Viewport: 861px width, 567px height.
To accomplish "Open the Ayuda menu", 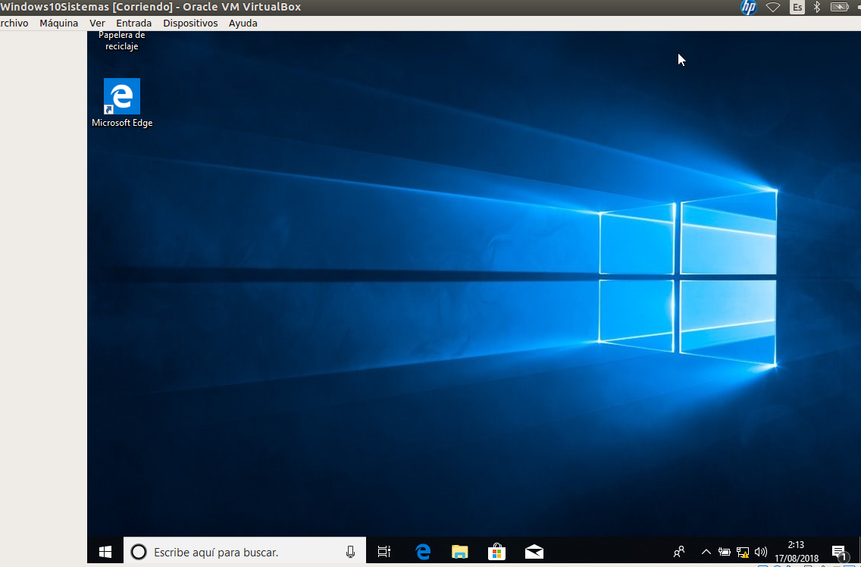I will pyautogui.click(x=243, y=23).
